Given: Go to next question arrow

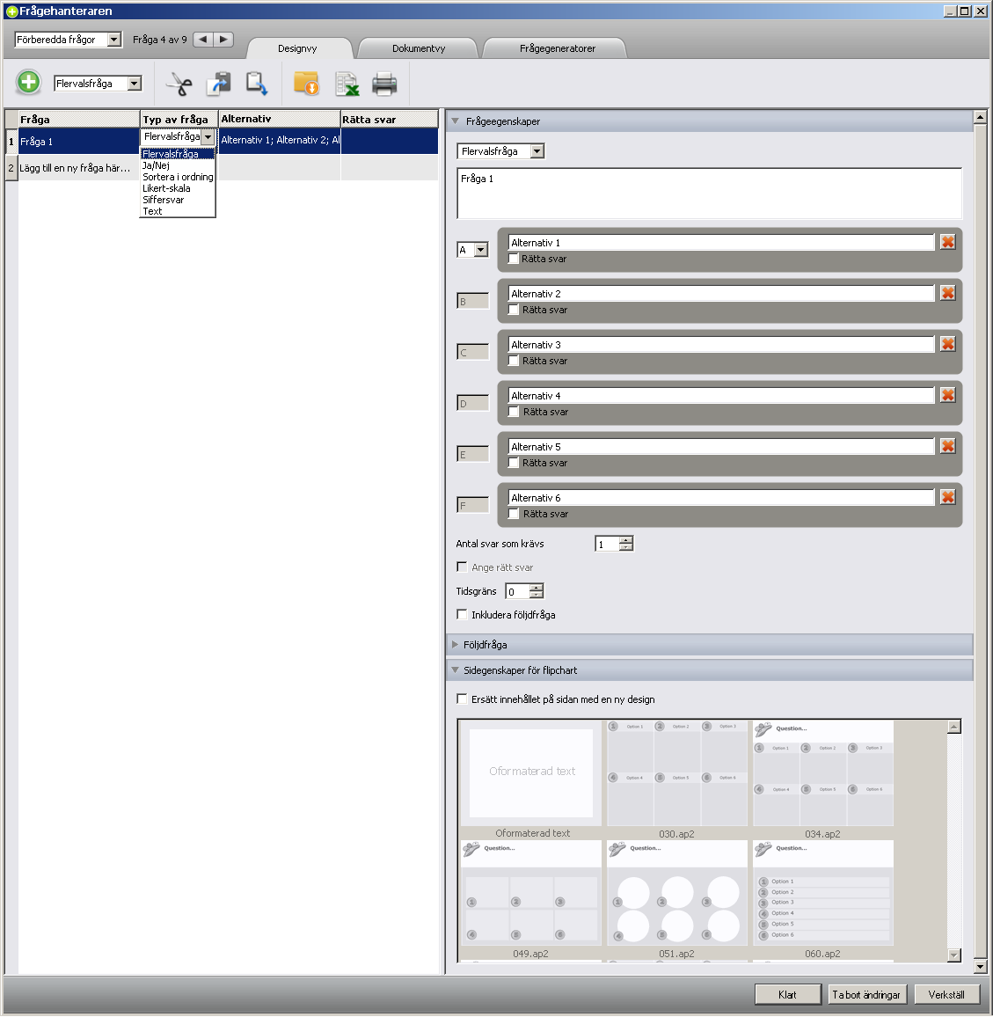Looking at the screenshot, I should click(x=223, y=40).
